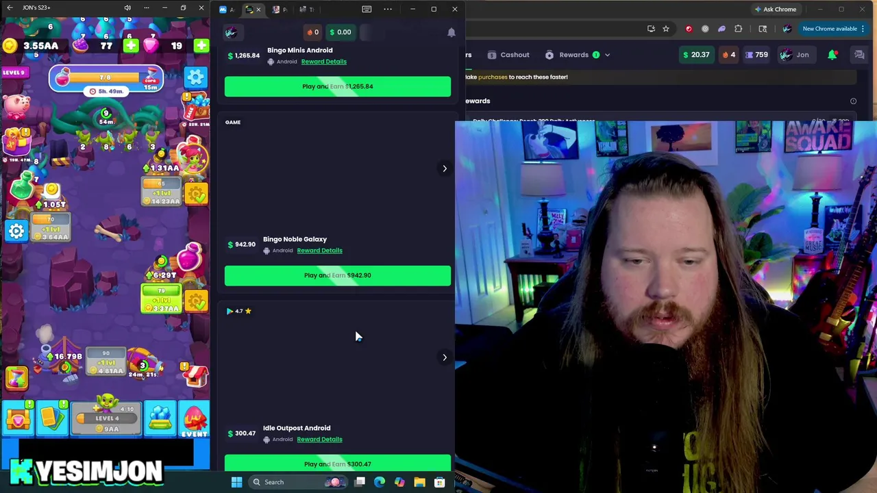The width and height of the screenshot is (877, 493).
Task: Open the Event egg tab
Action: pos(194,418)
